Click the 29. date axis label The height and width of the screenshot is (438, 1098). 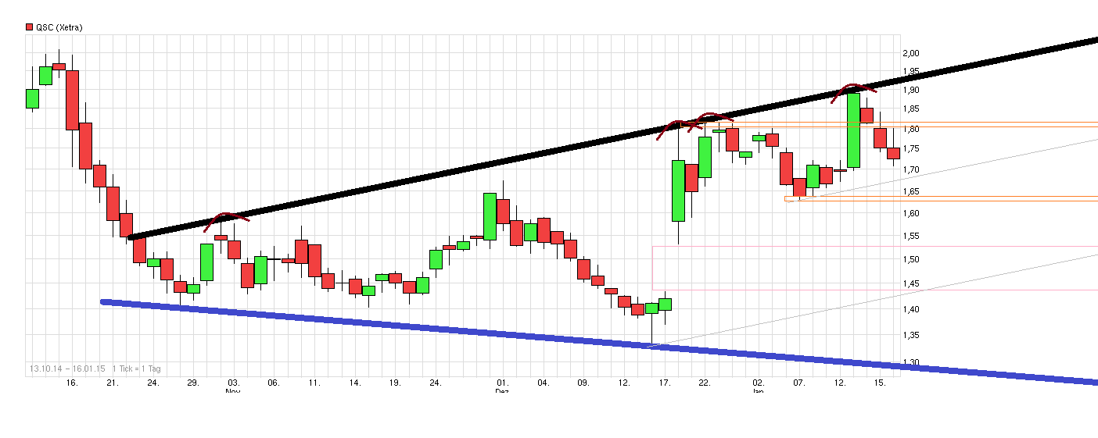(194, 383)
